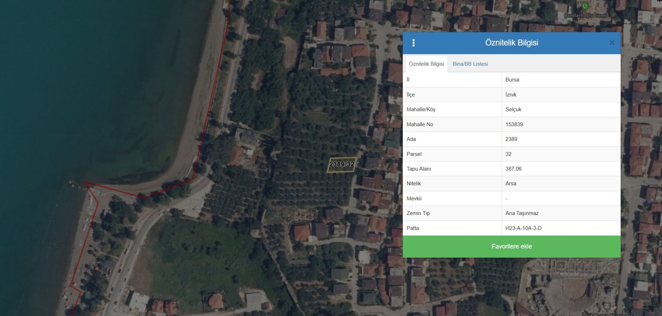Click the Ada value 2389 in the table
Image resolution: width=662 pixels, height=316 pixels.
[511, 139]
